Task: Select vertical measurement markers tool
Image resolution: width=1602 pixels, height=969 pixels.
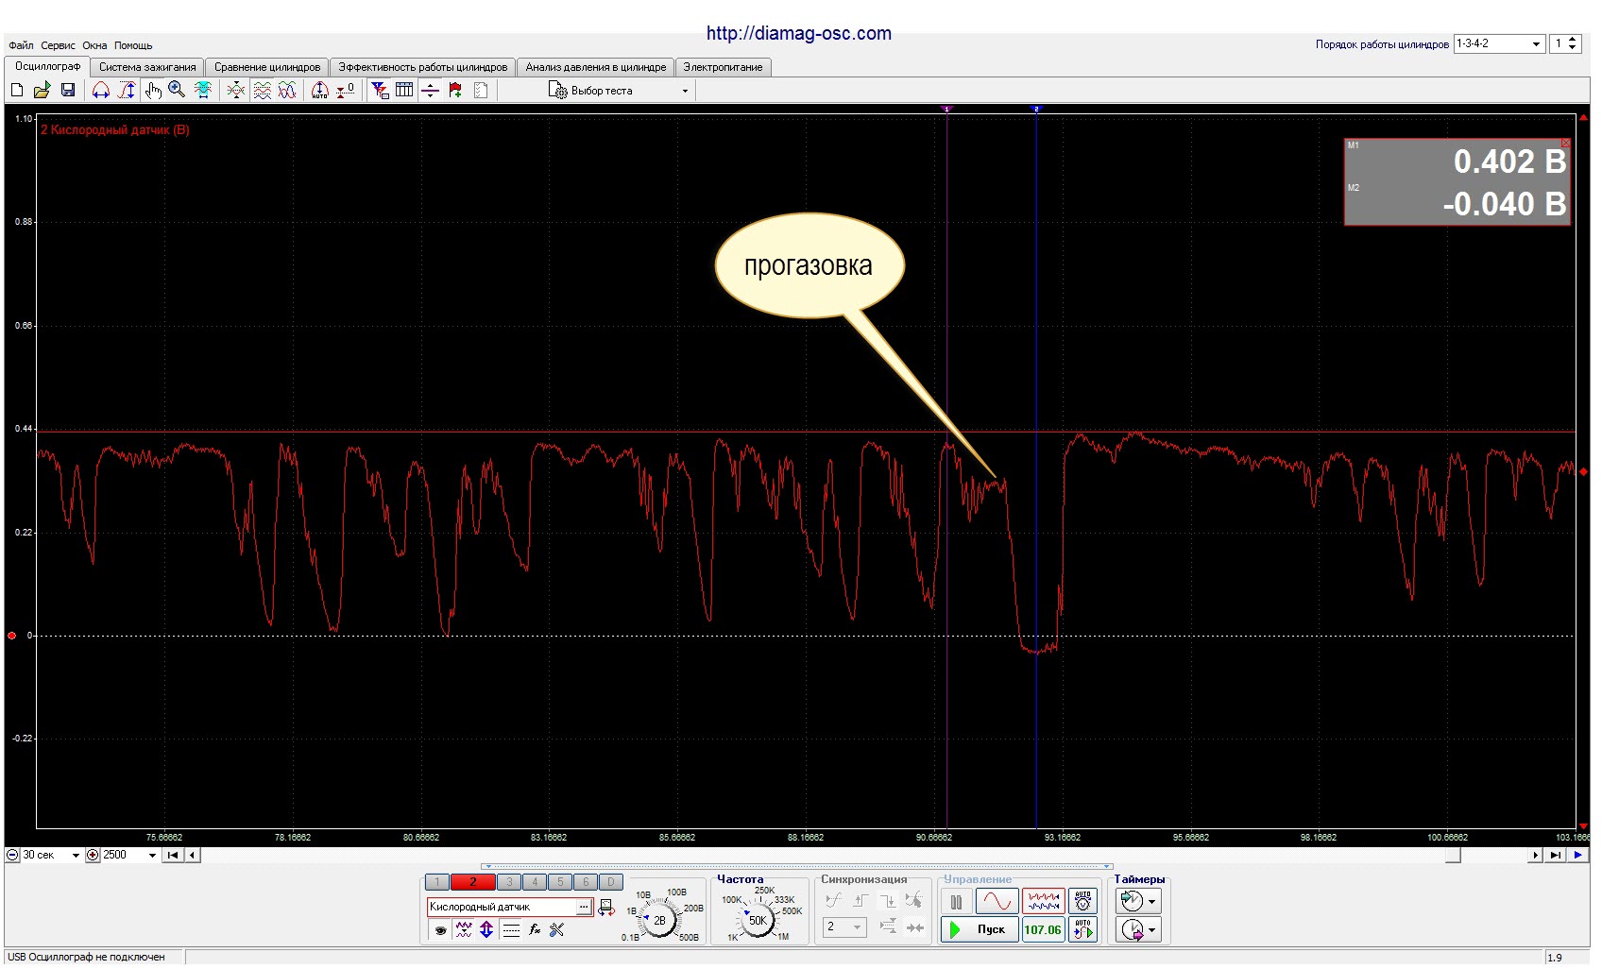Action: pos(127,90)
